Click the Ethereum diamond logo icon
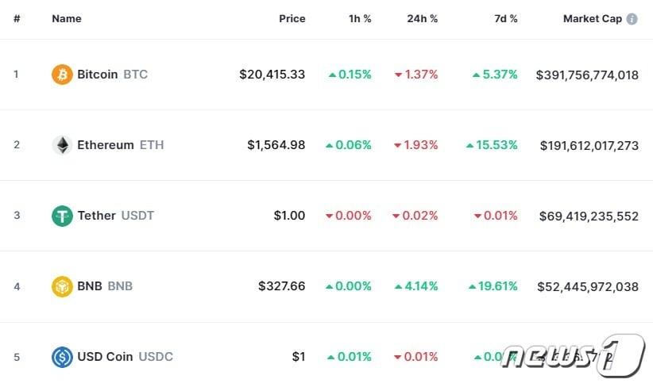 pos(62,145)
